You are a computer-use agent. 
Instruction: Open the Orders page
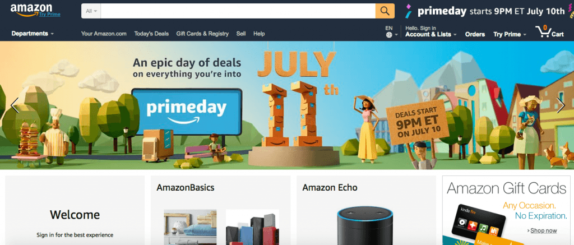pos(475,34)
